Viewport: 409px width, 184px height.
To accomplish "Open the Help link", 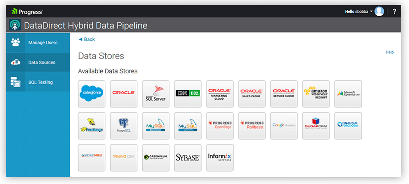I will coord(390,52).
